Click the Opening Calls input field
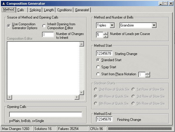 [x=46, y=114]
